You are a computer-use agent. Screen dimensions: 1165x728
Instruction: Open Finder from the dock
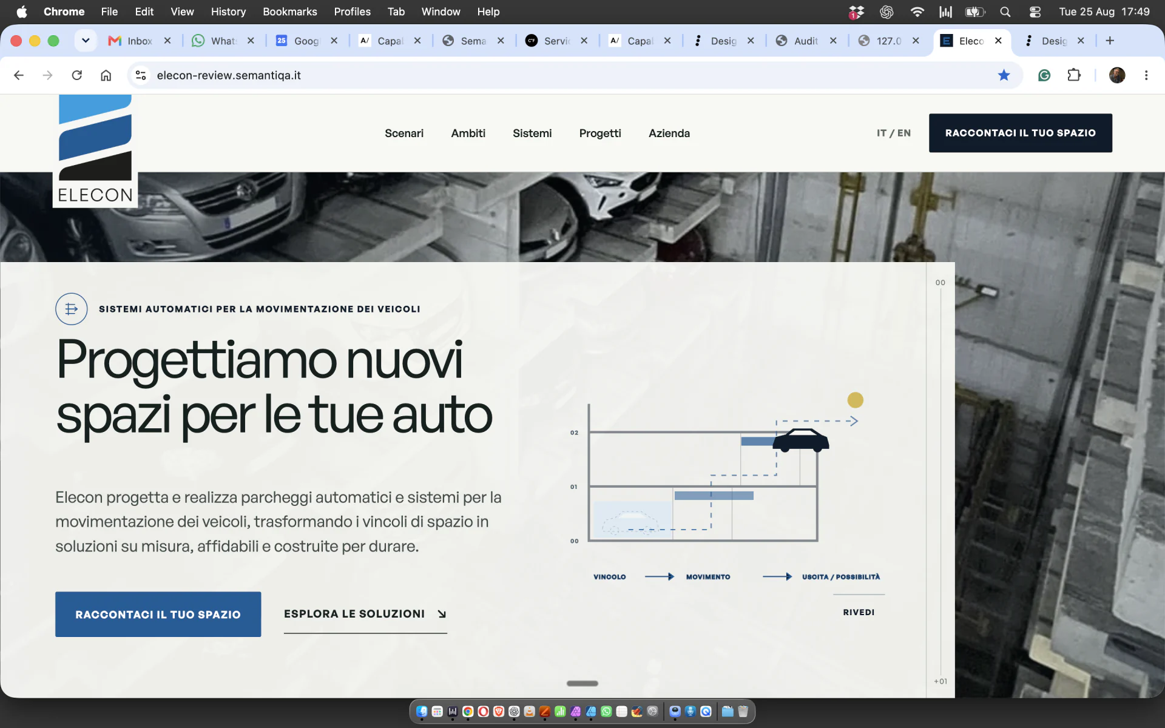422,711
